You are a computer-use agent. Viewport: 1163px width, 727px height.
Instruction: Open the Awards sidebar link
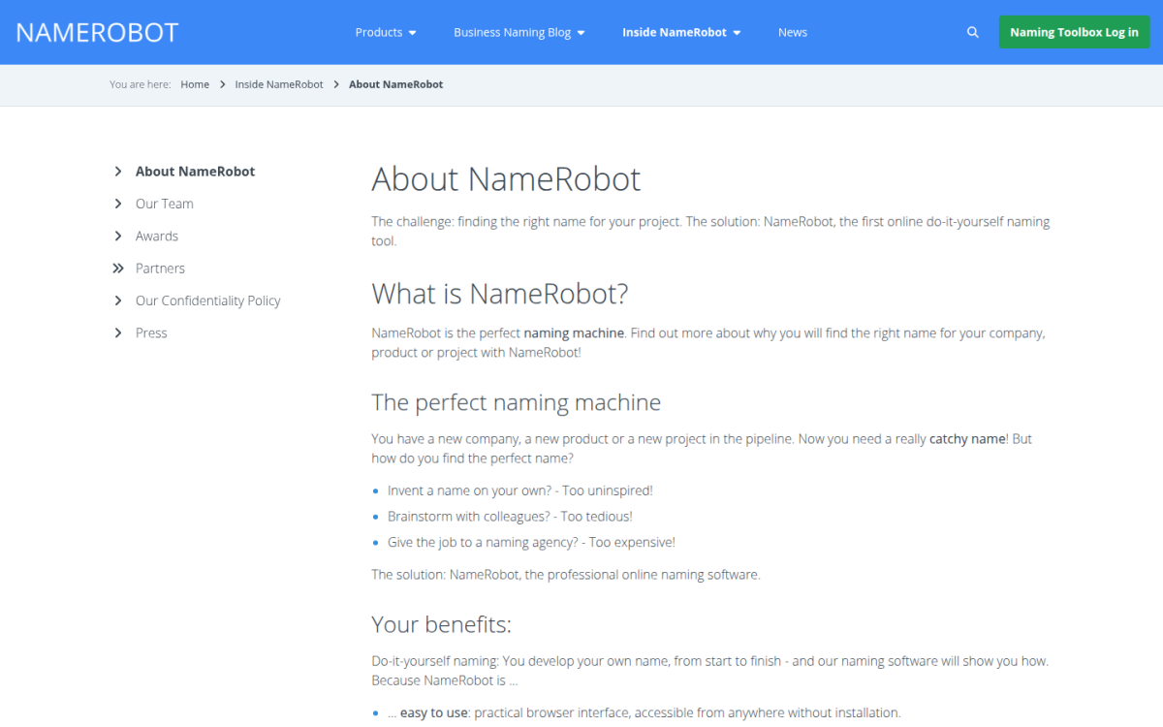click(x=157, y=236)
